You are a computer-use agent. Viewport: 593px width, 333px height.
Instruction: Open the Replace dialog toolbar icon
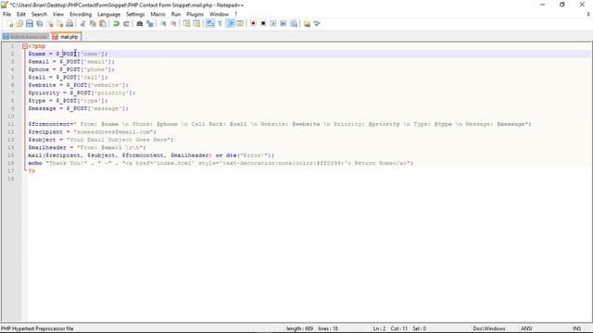pyautogui.click(x=150, y=24)
